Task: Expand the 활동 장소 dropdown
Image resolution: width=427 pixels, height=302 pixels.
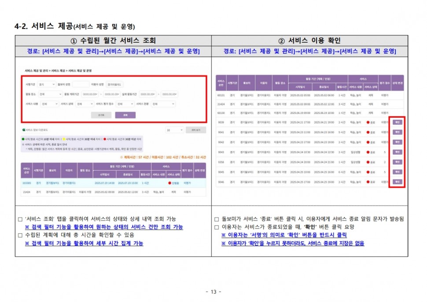Action: 50,94
